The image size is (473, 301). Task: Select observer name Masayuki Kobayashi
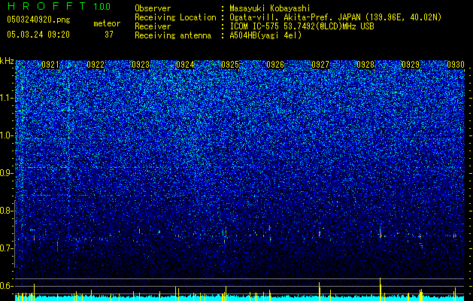click(x=270, y=8)
